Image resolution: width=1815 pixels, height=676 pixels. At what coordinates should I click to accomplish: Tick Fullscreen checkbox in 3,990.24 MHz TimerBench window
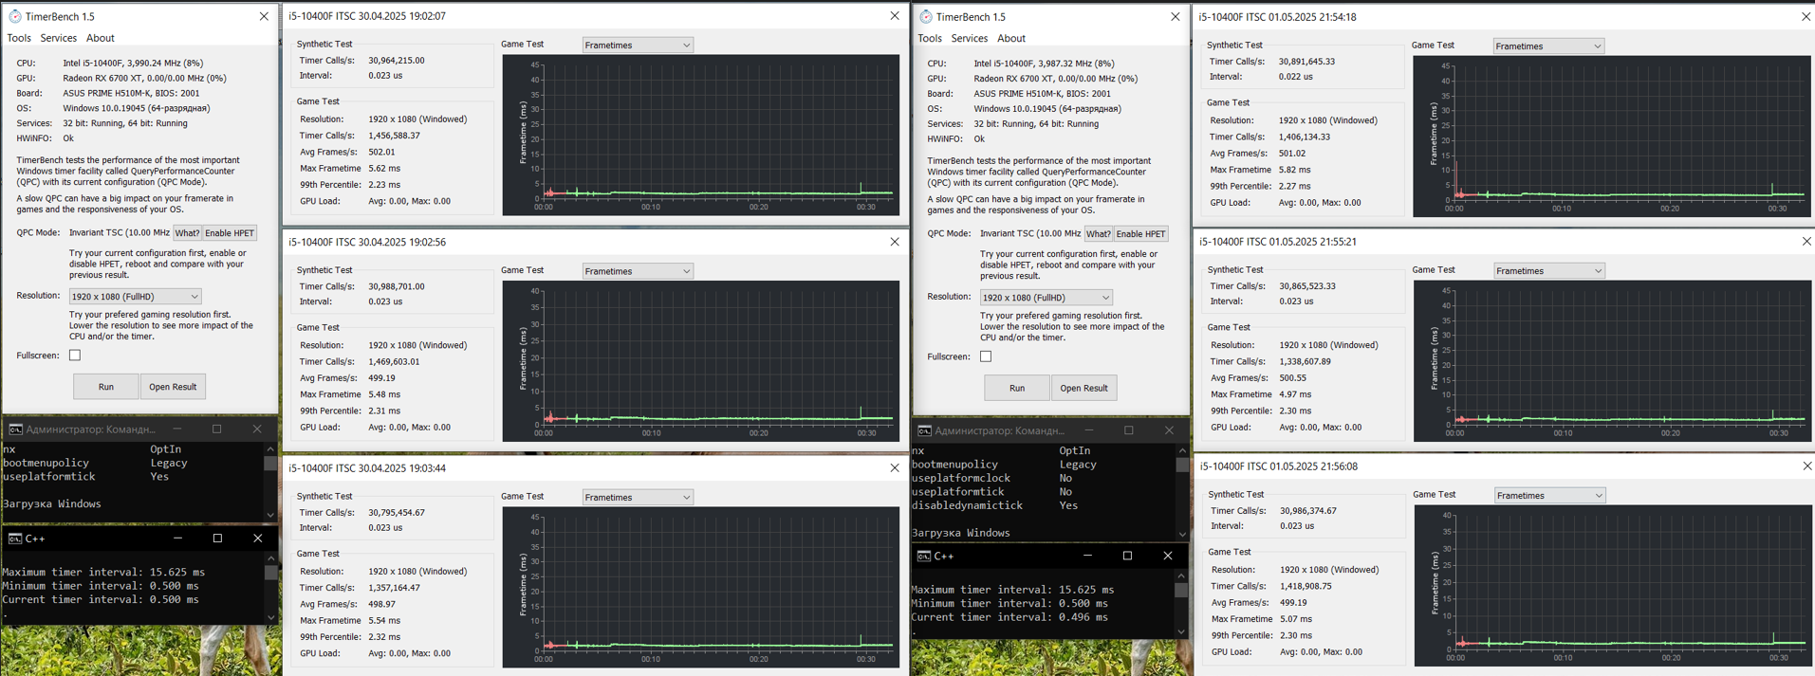pyautogui.click(x=75, y=356)
